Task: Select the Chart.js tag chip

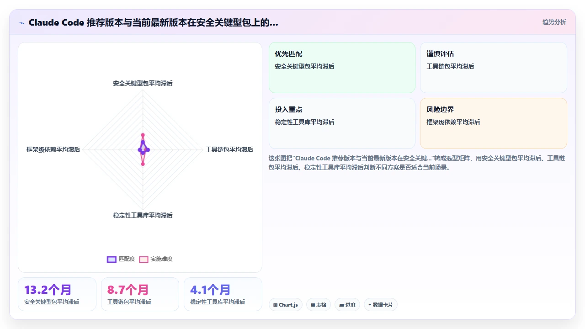Action: point(286,305)
